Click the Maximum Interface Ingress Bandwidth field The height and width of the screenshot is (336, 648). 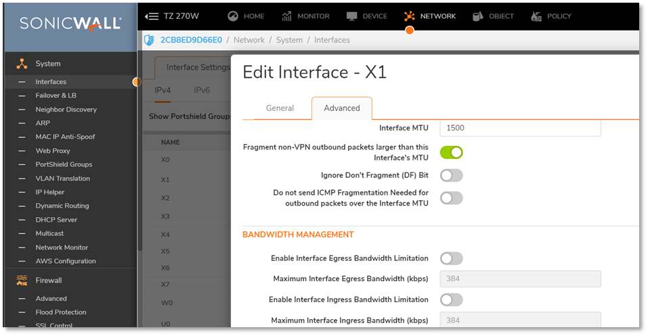pos(520,320)
